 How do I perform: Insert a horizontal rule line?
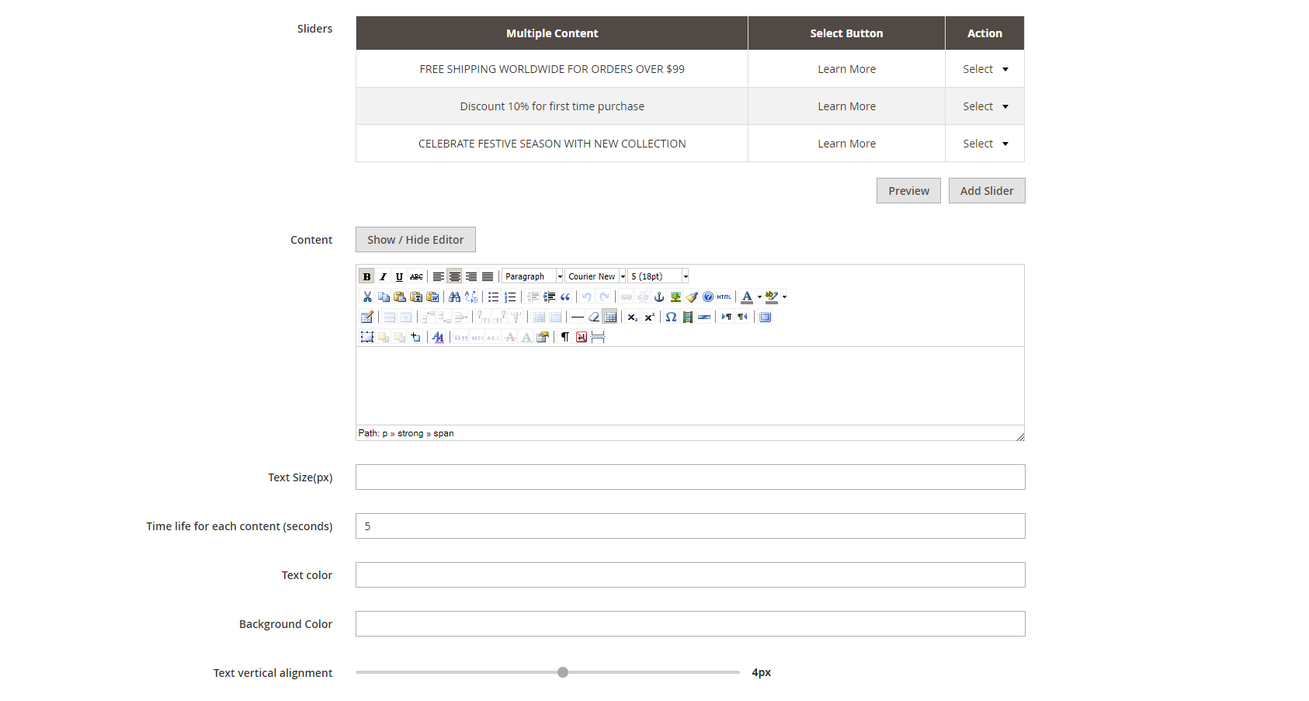(x=577, y=317)
